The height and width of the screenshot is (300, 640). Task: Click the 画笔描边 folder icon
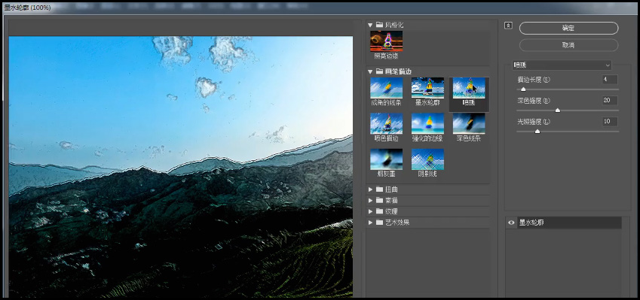(x=380, y=71)
